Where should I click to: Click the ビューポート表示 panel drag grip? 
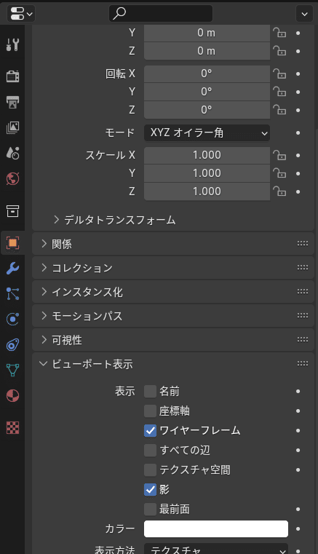[x=303, y=363]
